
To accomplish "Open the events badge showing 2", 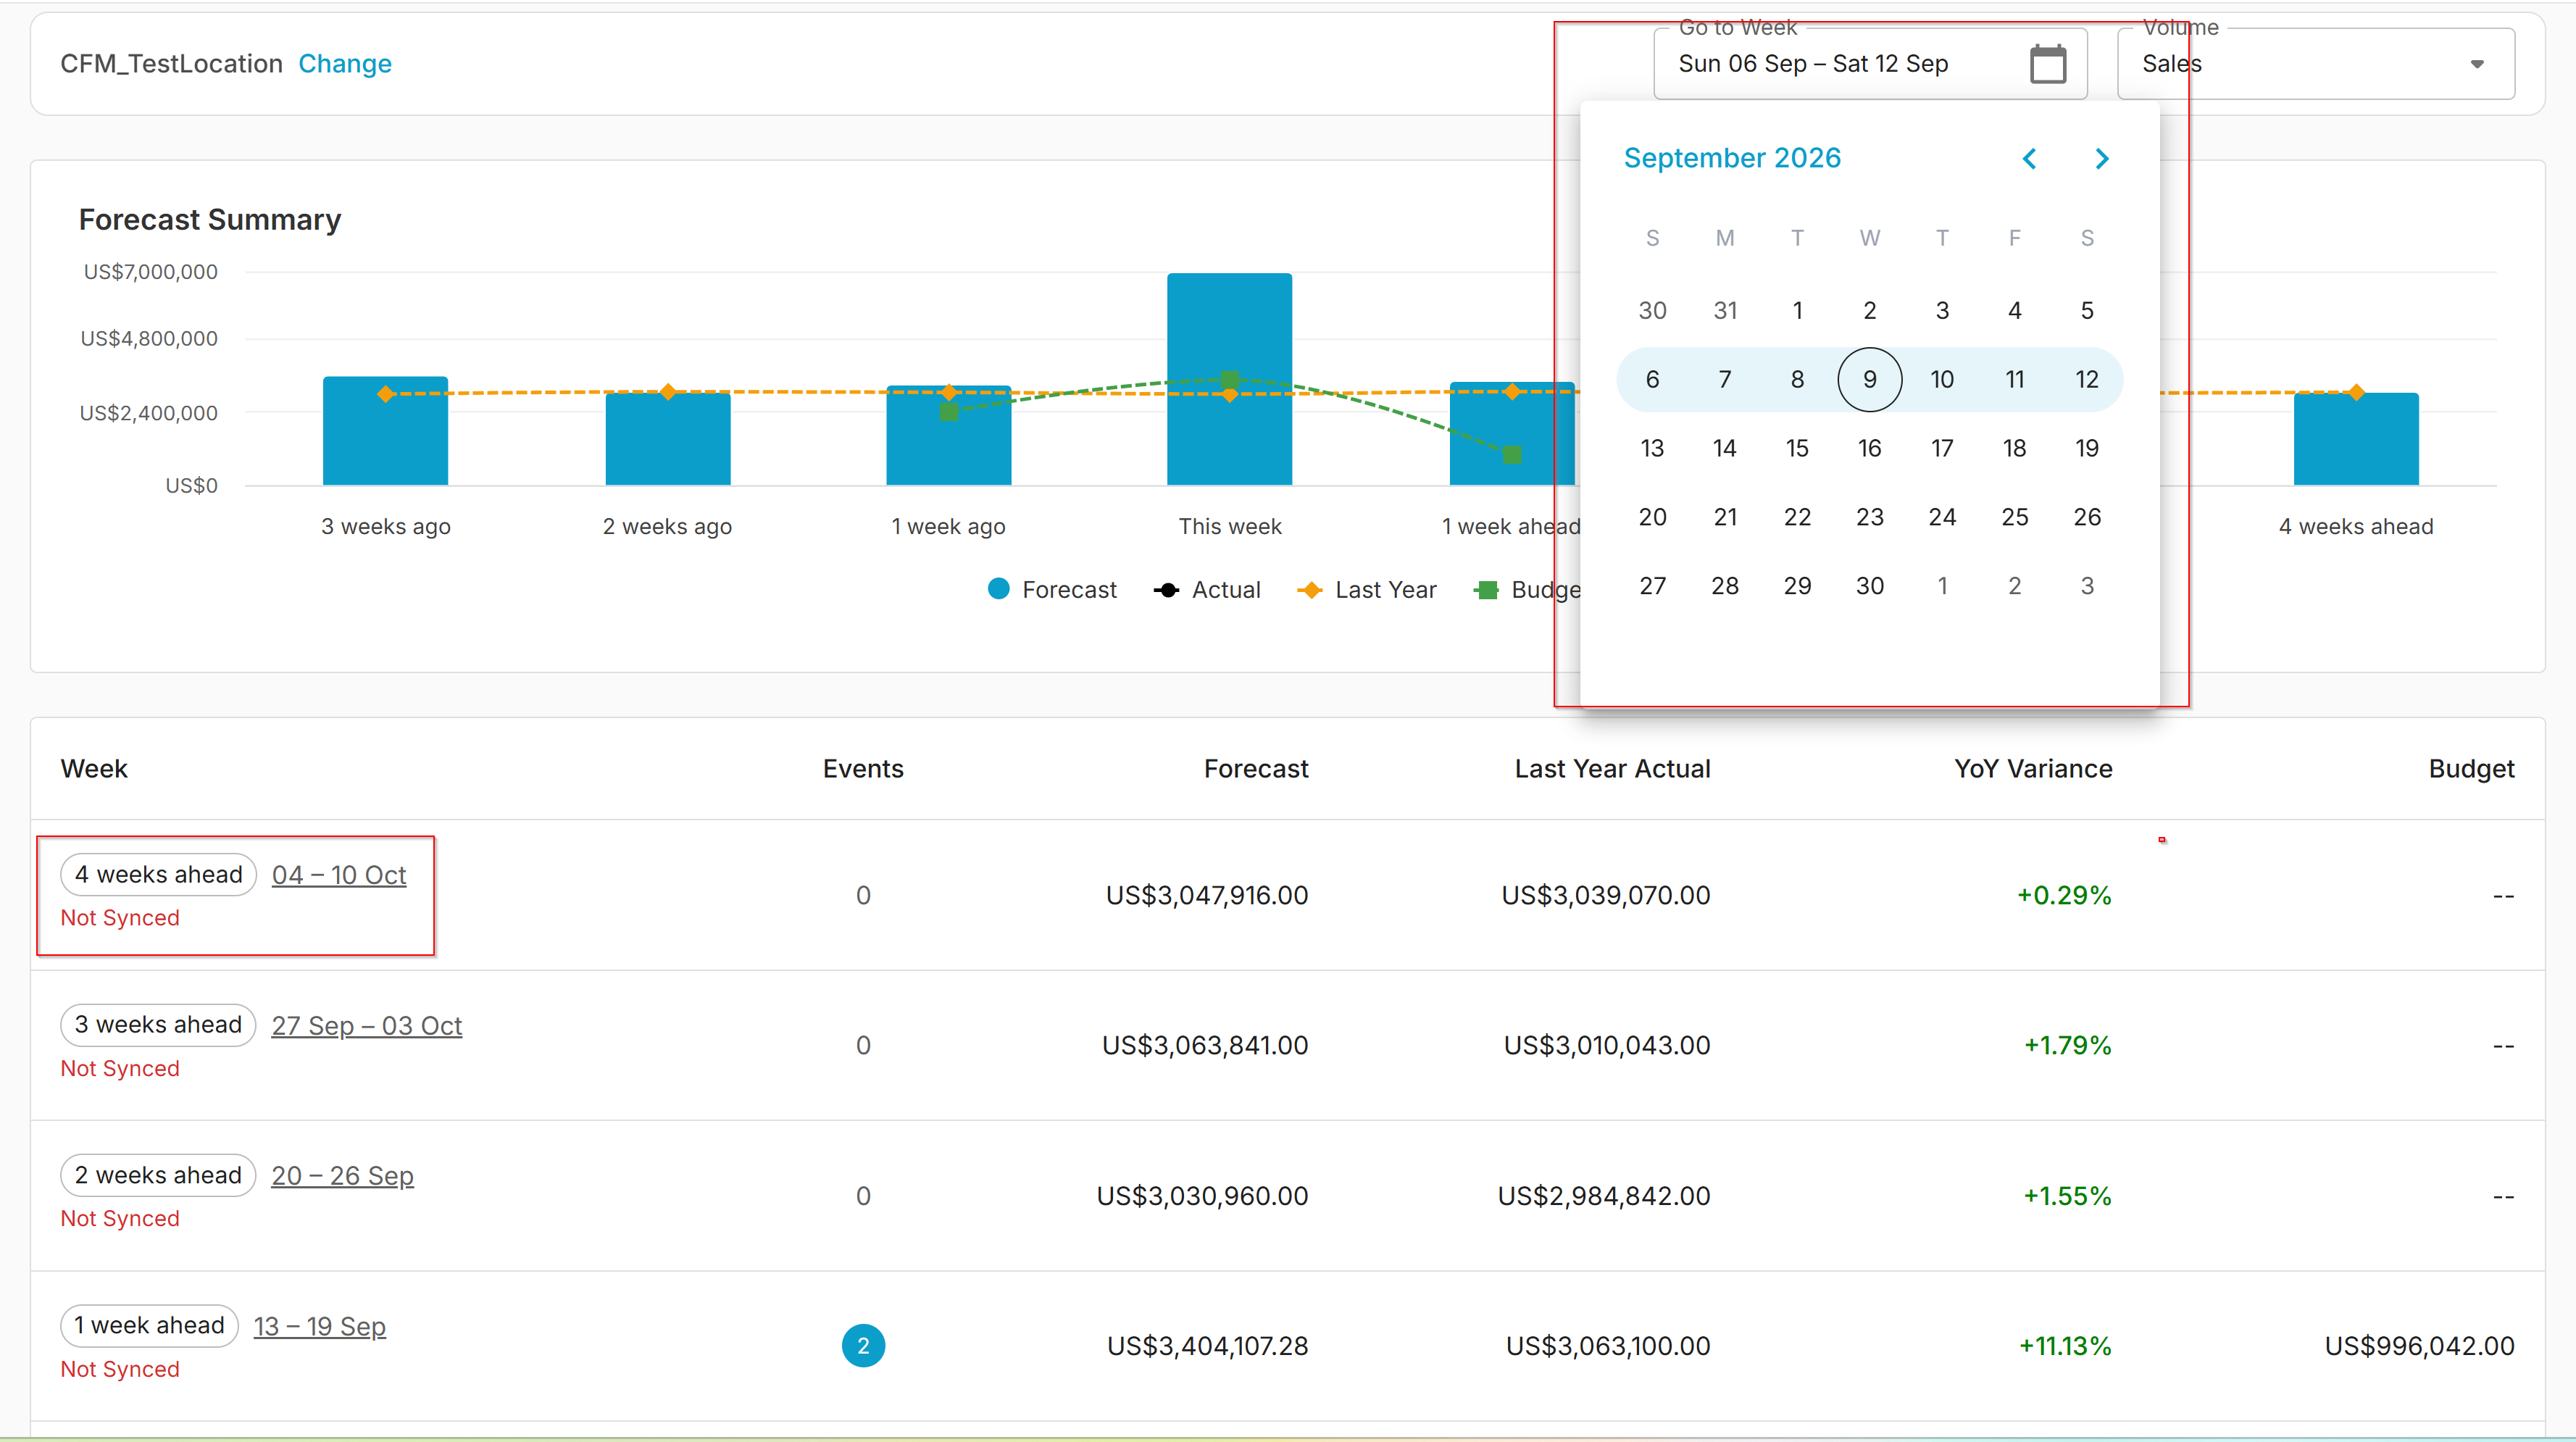I will coord(863,1345).
